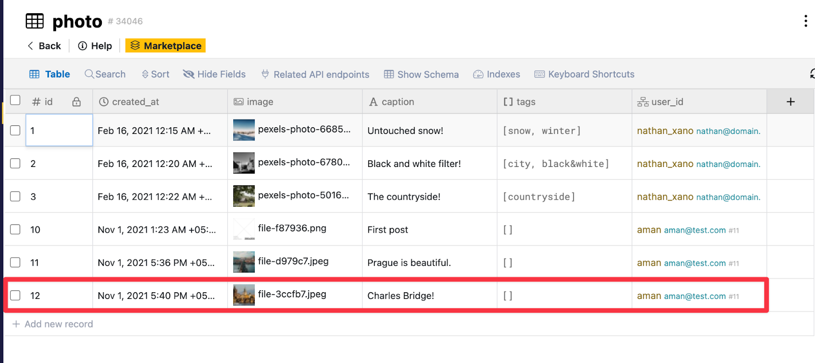Screen dimensions: 815x363
Task: View Keyboard Shortcuts
Action: click(584, 74)
